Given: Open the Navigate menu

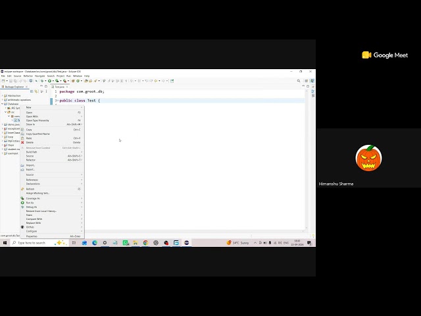Looking at the screenshot, I should click(39, 76).
